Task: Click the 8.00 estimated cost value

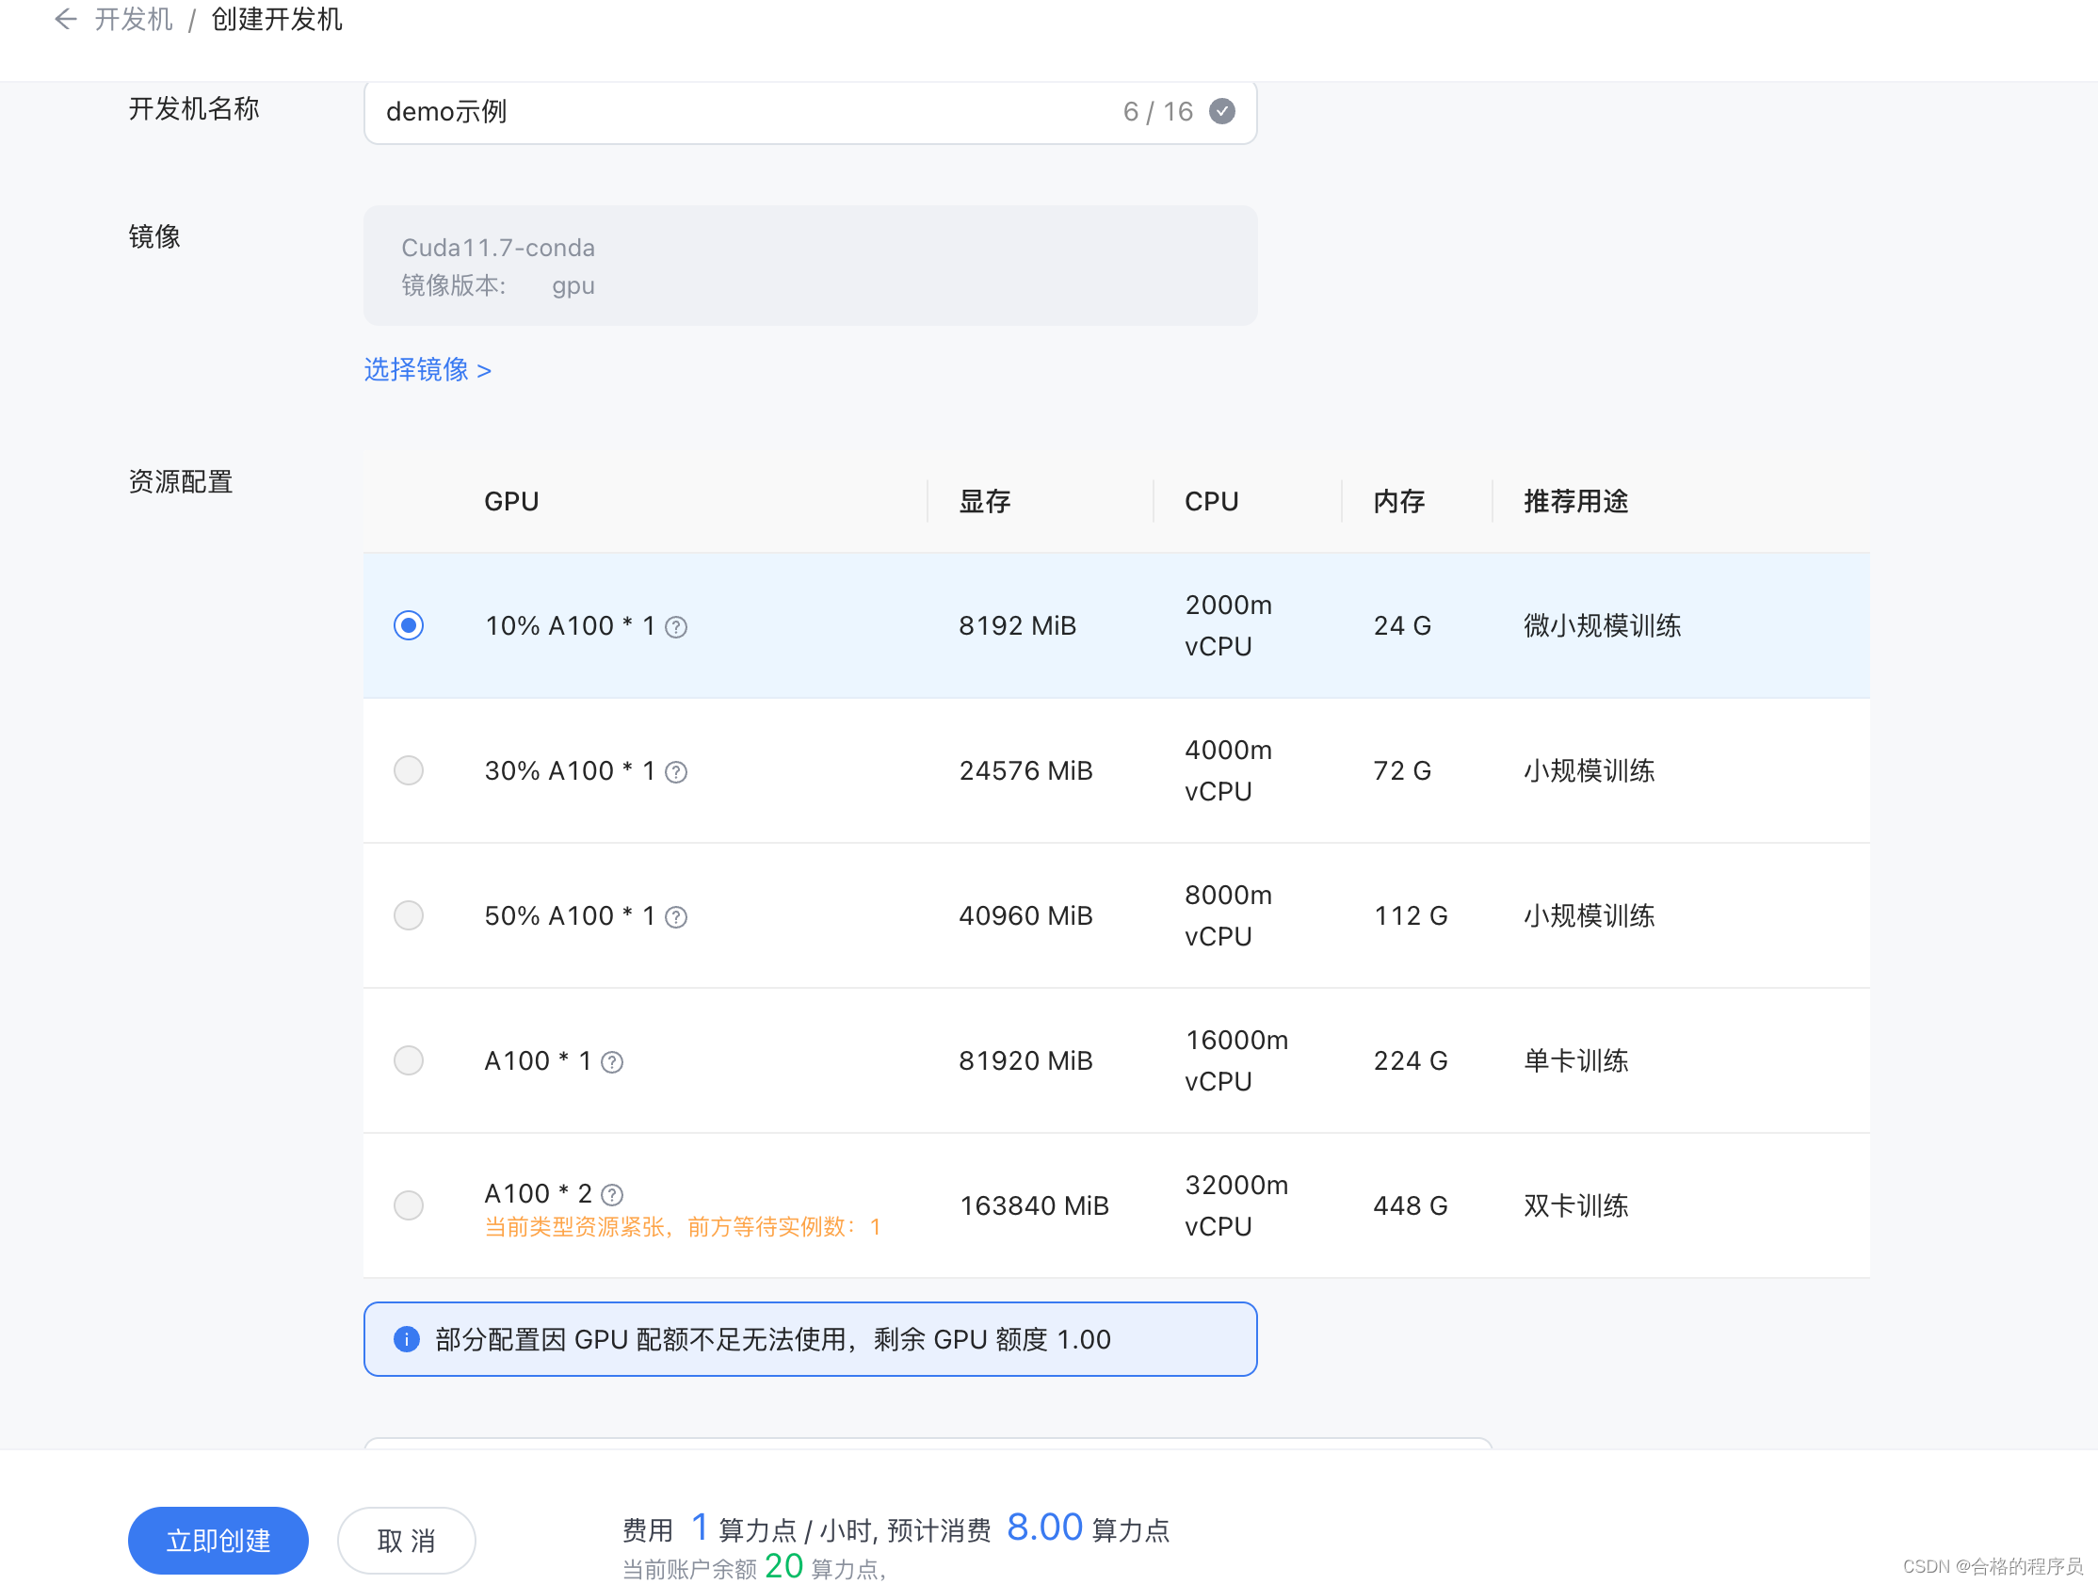Action: click(x=1044, y=1527)
